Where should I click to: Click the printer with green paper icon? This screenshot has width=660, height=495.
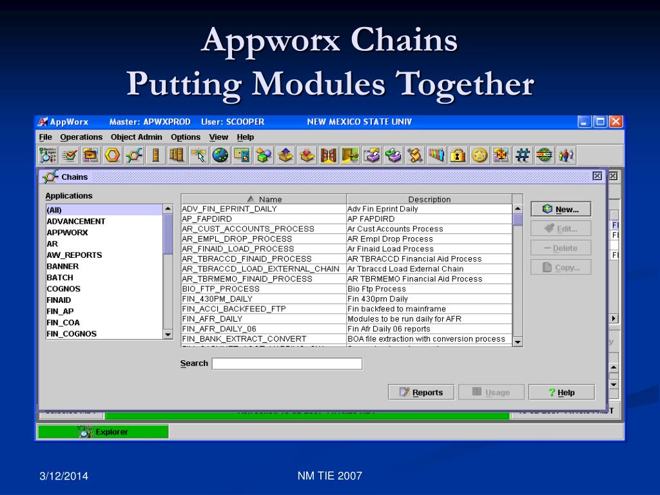(393, 155)
